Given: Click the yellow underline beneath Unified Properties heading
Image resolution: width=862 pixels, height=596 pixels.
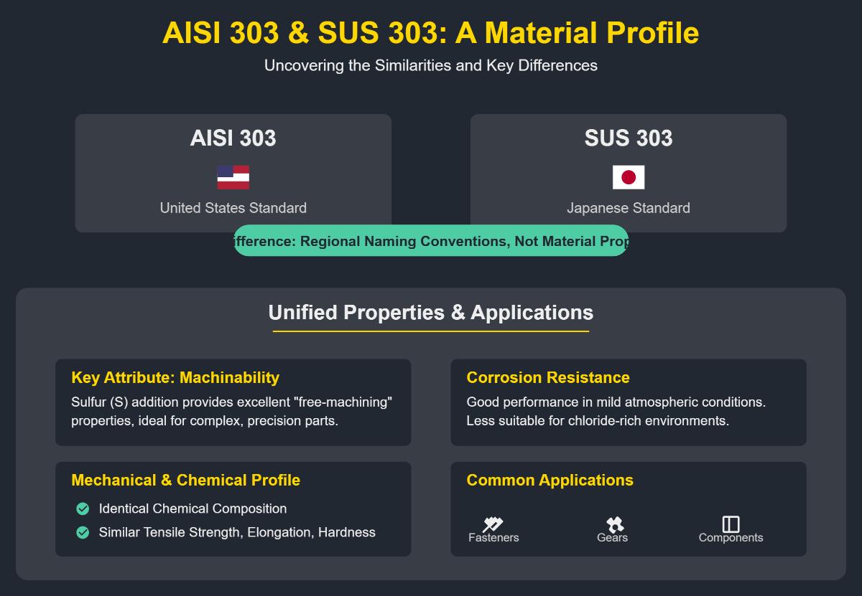Looking at the screenshot, I should point(431,331).
